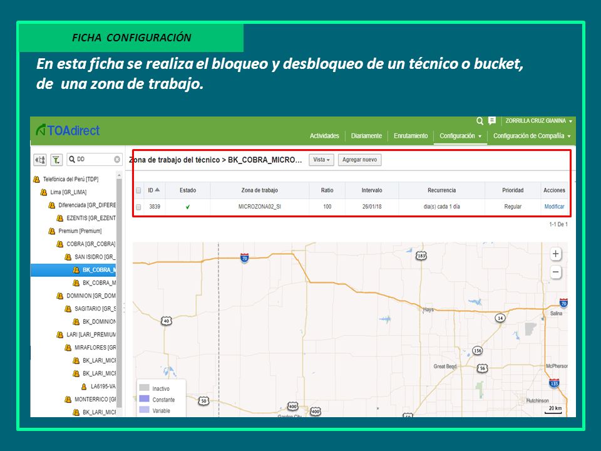Click the icon beside DOMINION [GR_DOM
601x451 pixels.
pyautogui.click(x=60, y=296)
